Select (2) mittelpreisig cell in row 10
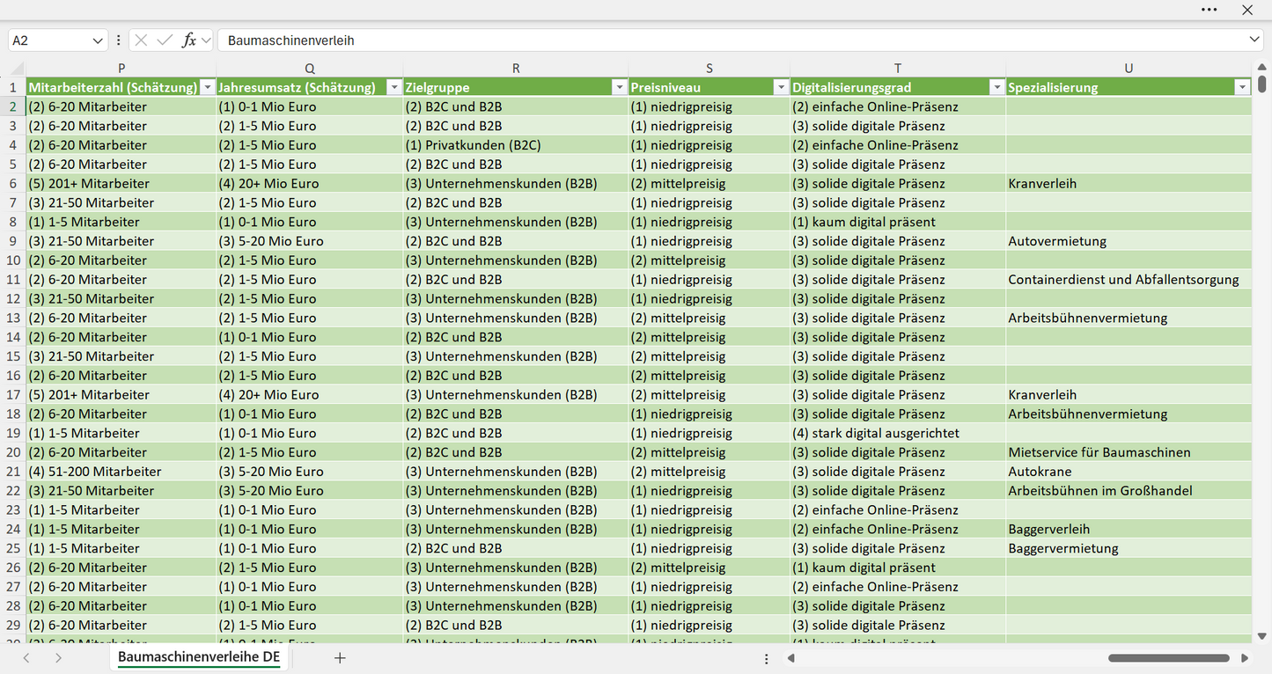The height and width of the screenshot is (674, 1272). click(710, 260)
